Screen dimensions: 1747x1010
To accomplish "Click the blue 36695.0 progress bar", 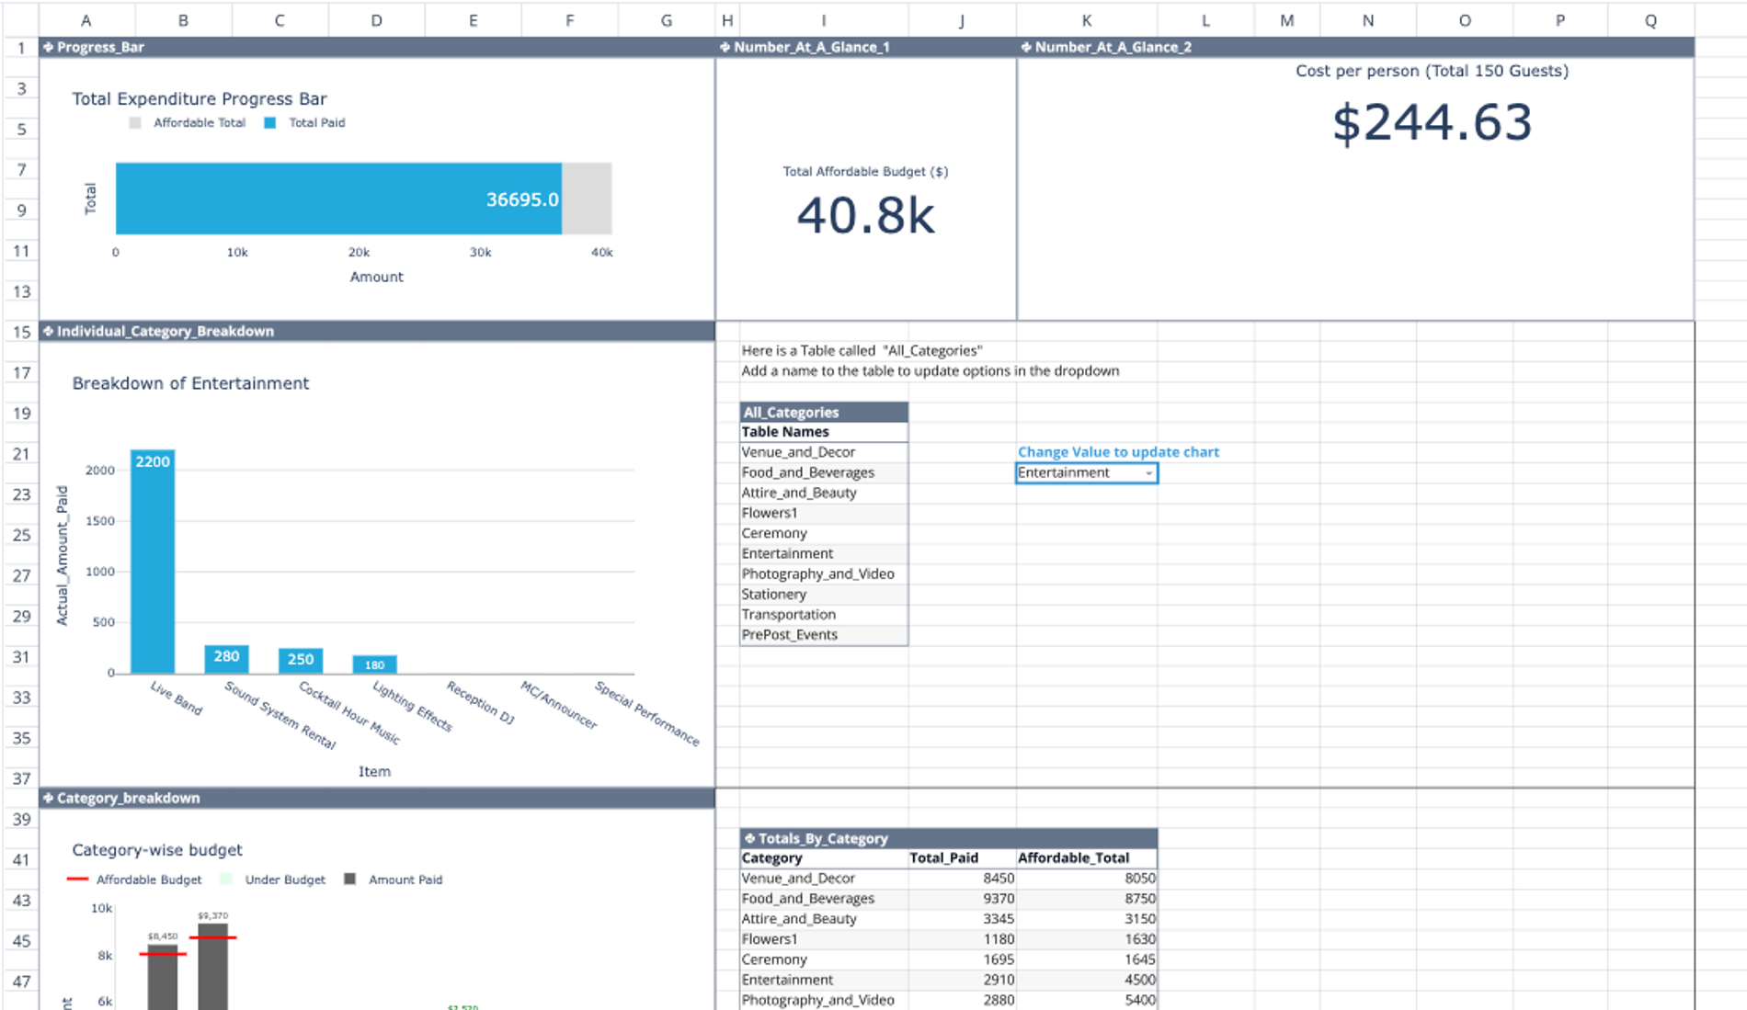I will click(338, 199).
